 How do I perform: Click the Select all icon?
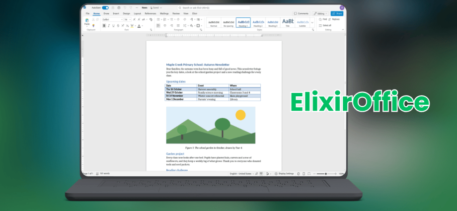point(320,26)
